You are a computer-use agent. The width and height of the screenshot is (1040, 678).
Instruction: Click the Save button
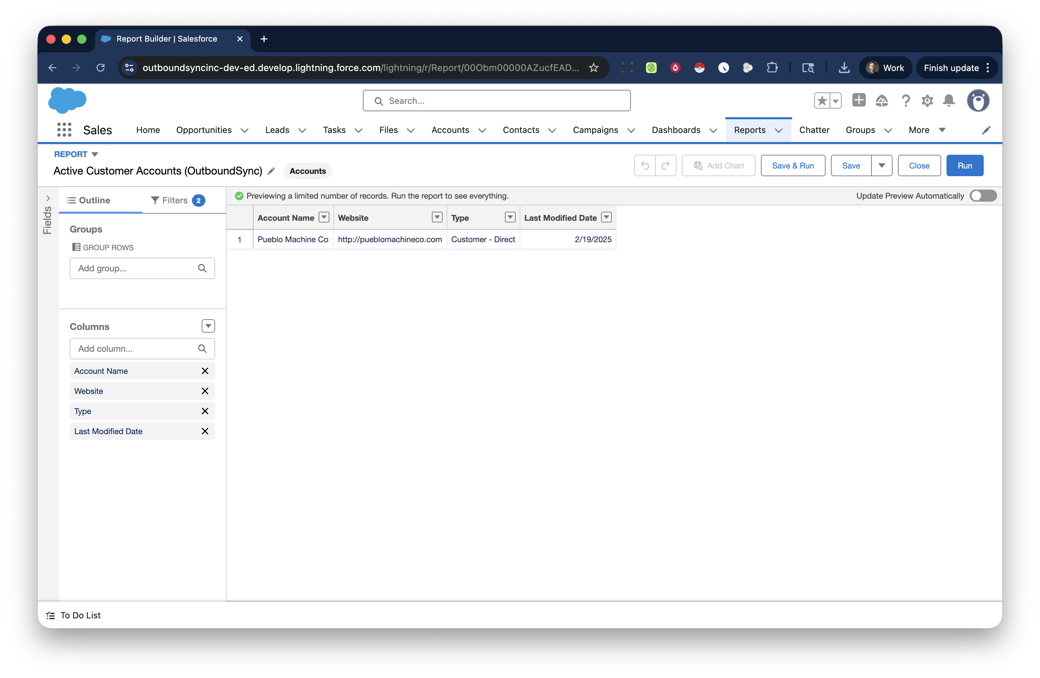pos(851,165)
